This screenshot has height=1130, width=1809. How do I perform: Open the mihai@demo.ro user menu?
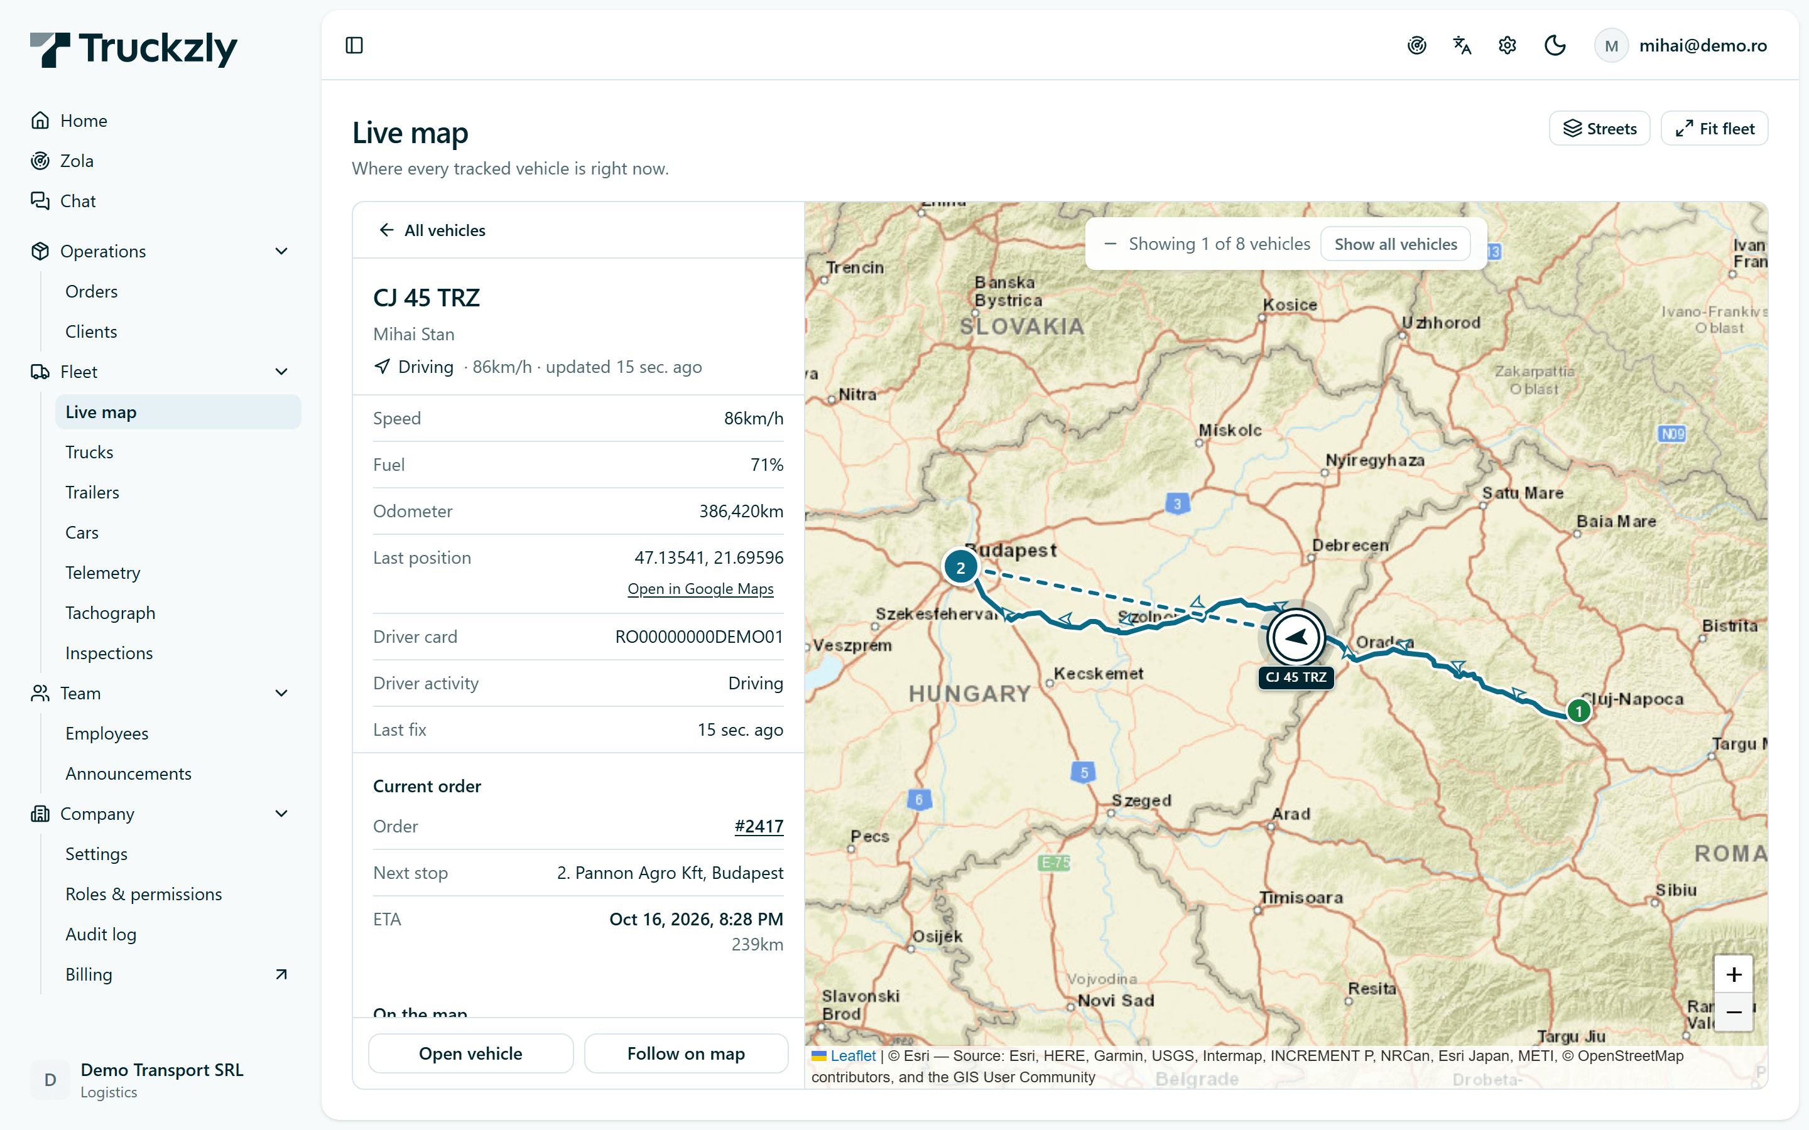(1680, 46)
